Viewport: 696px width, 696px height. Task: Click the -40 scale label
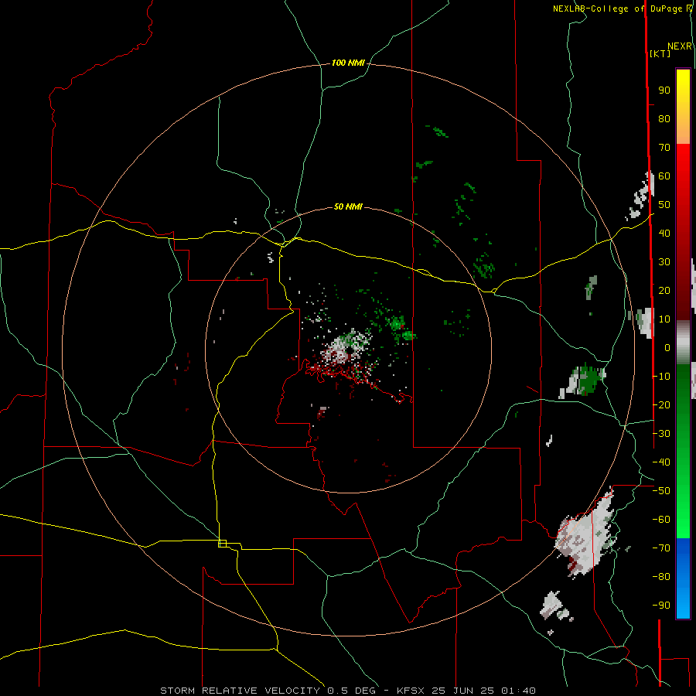click(x=661, y=462)
